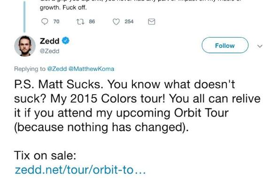Screen dimensions: 277x178
Task: Click the like count 254
Action: pos(129,22)
